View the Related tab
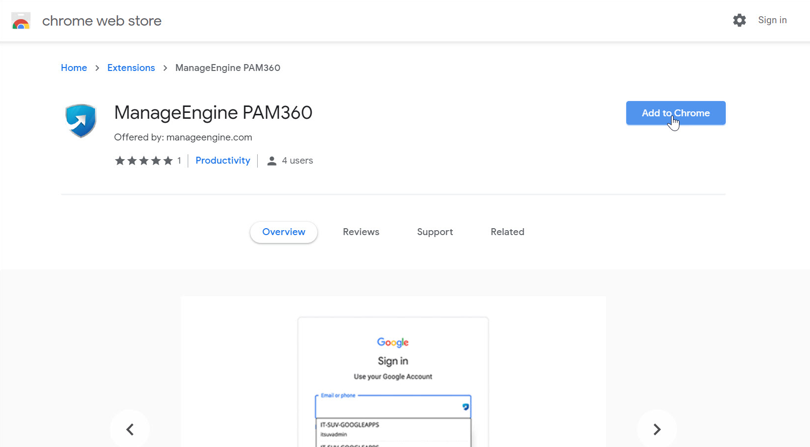 pyautogui.click(x=507, y=232)
